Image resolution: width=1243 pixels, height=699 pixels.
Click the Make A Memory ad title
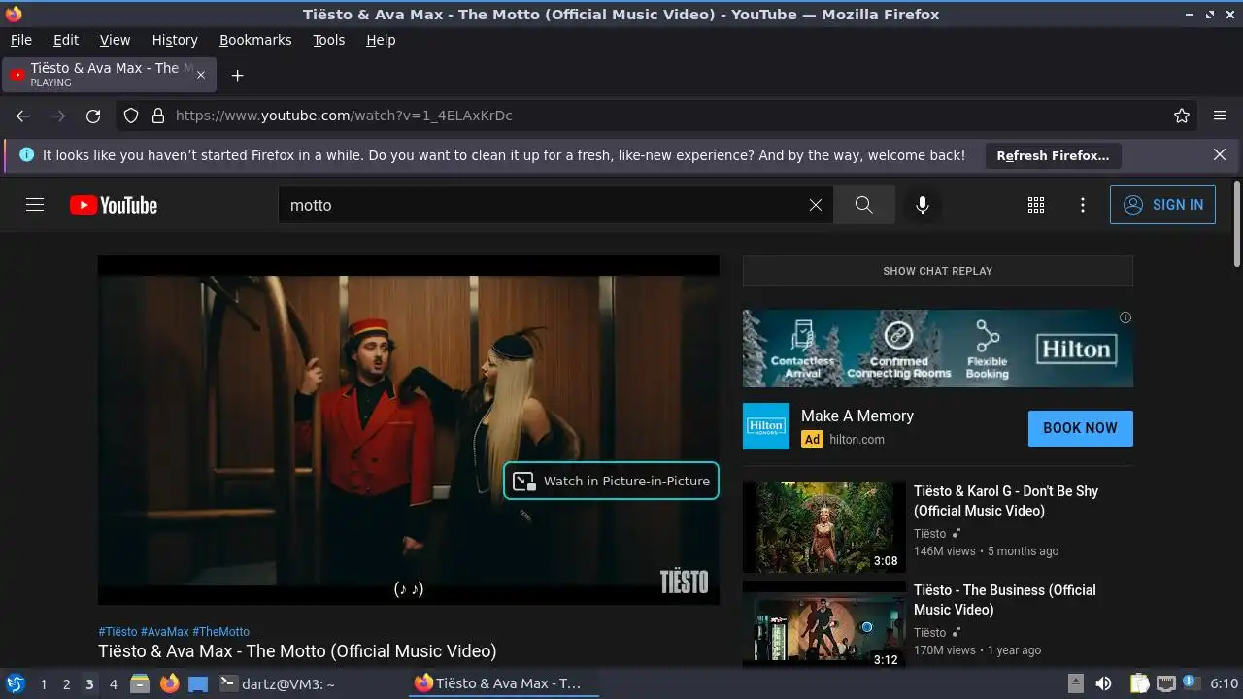(x=857, y=416)
